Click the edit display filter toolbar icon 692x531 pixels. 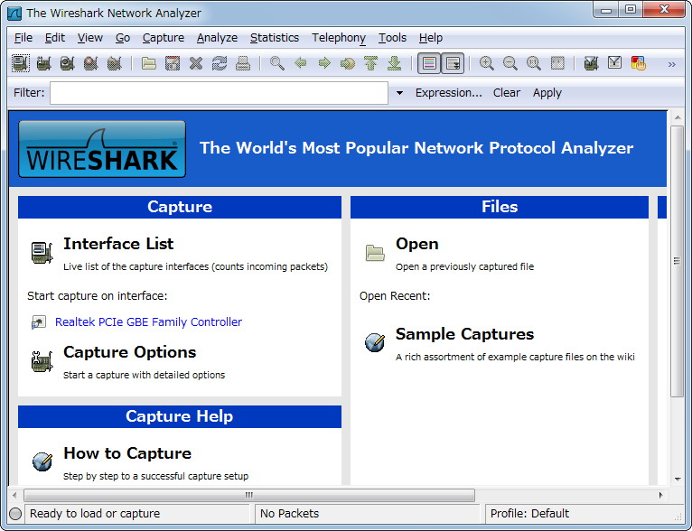coord(615,63)
